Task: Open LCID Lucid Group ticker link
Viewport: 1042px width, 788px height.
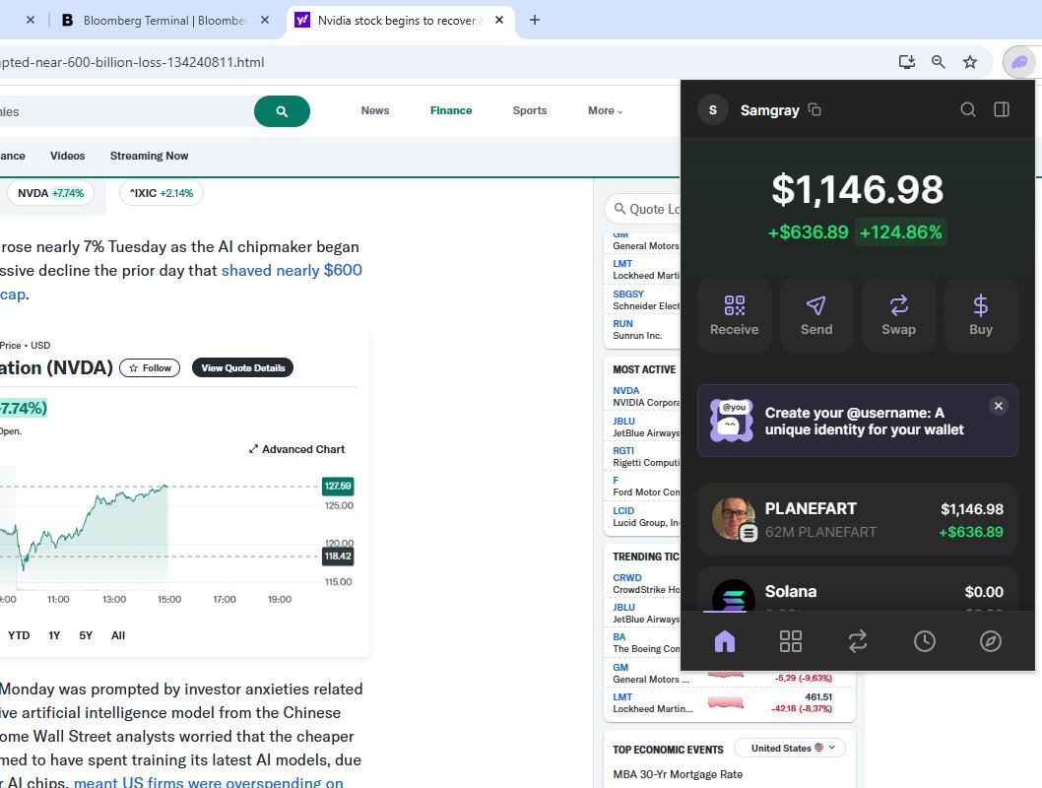Action: point(623,511)
